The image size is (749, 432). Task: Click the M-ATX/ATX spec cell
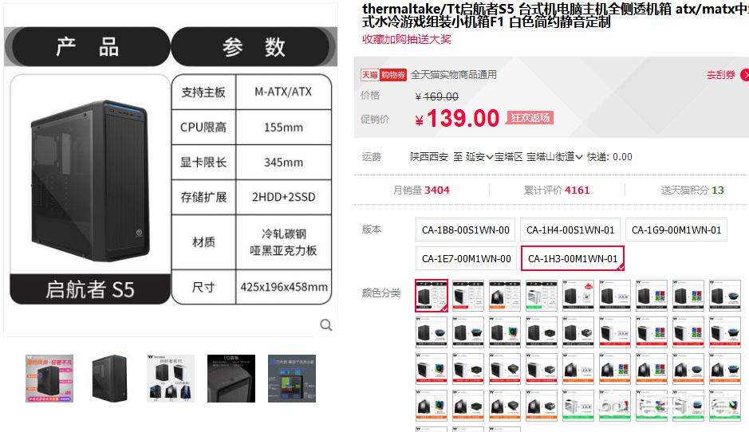tap(283, 92)
